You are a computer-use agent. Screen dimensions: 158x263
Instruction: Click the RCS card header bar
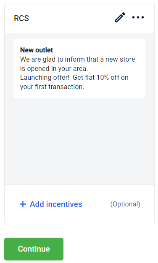click(79, 18)
